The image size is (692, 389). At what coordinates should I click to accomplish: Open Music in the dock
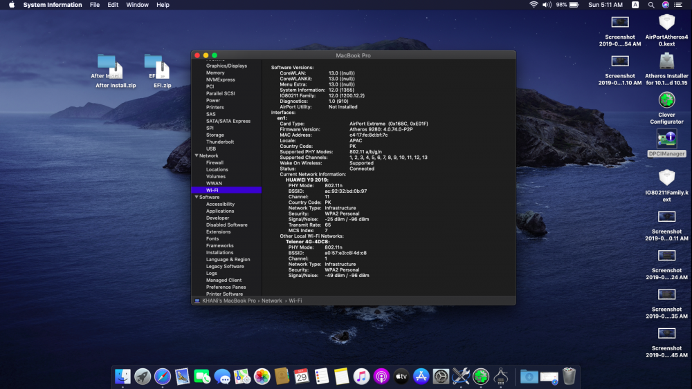361,377
